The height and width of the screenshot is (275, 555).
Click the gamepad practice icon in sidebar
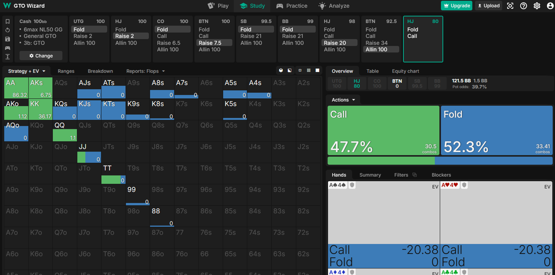8,48
